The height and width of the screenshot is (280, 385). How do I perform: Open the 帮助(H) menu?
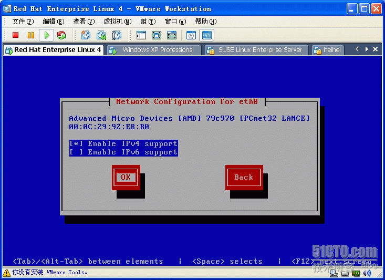[x=206, y=22]
